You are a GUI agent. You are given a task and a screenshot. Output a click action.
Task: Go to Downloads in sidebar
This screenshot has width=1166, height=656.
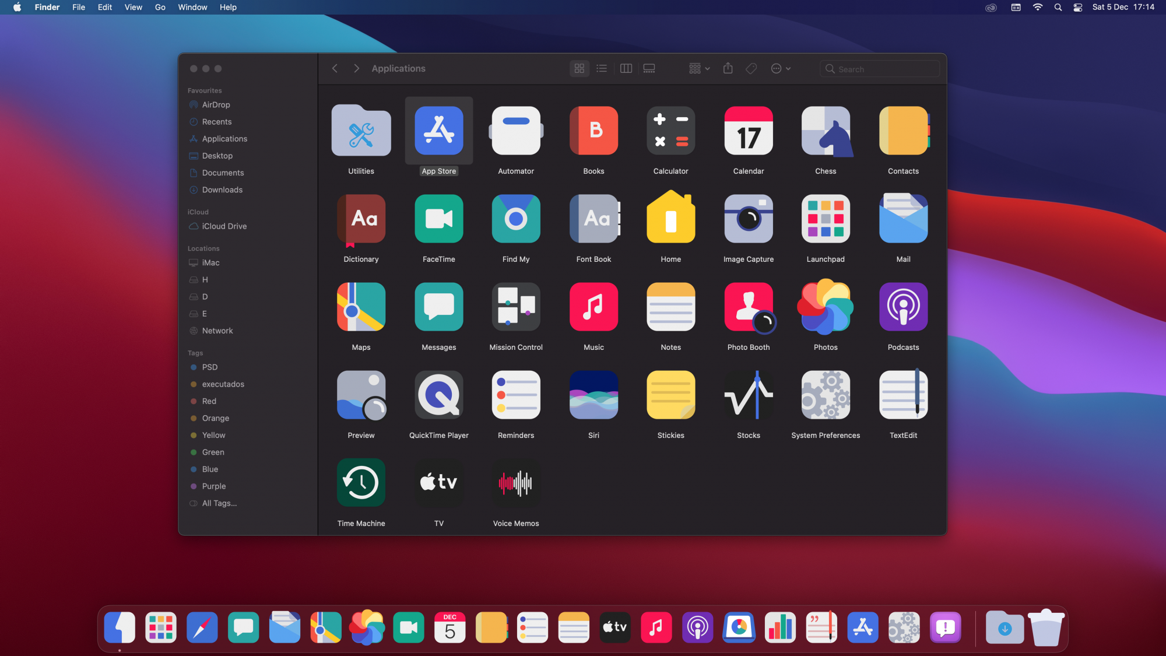(x=222, y=190)
